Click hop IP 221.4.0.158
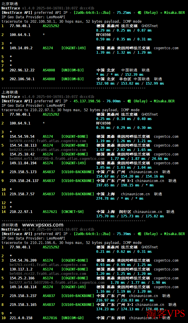The width and height of the screenshot is (188, 323). (21, 318)
